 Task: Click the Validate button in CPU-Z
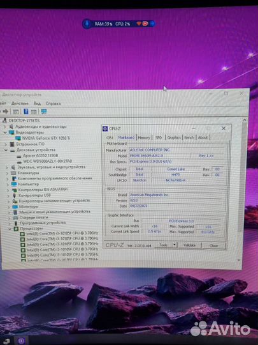pos(189,245)
